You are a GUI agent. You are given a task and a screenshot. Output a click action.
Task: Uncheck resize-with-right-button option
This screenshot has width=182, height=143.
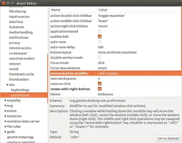(99, 89)
